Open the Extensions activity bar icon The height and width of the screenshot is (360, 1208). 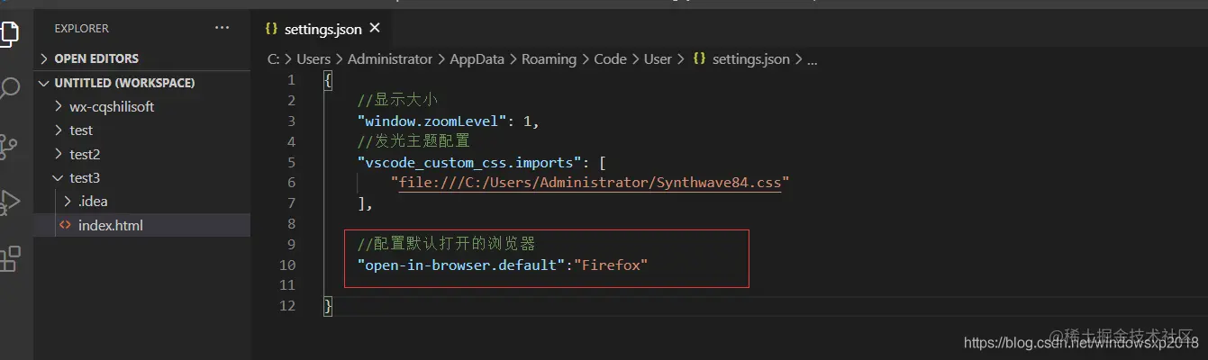click(9, 259)
